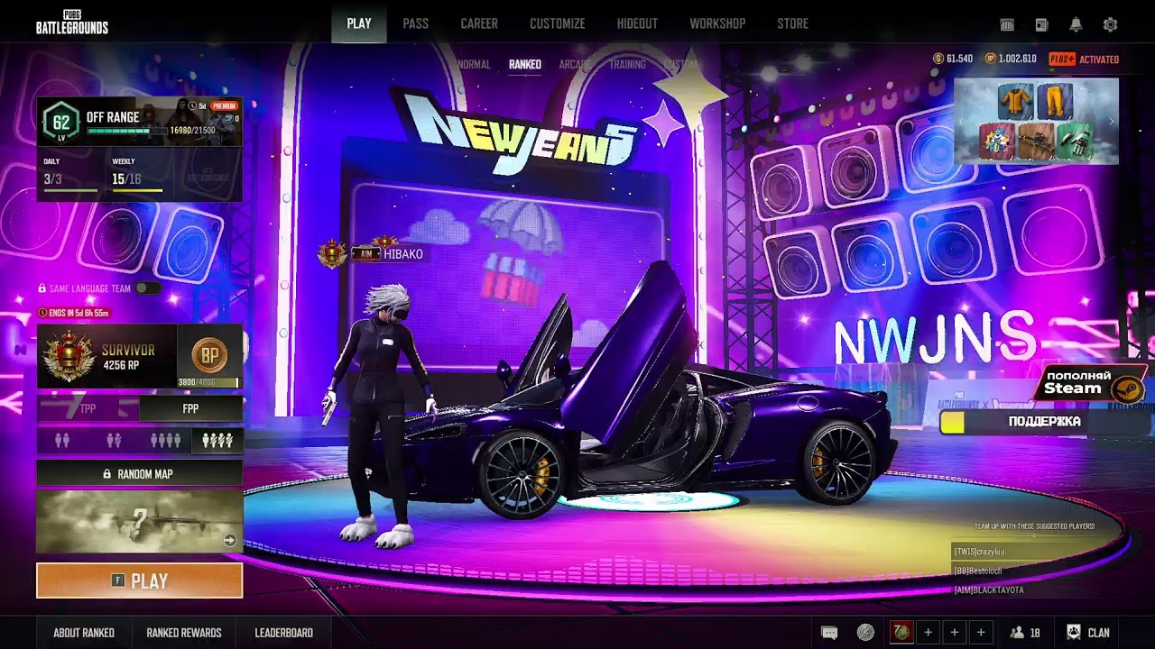Open the Career tab
1155x649 pixels.
479,23
